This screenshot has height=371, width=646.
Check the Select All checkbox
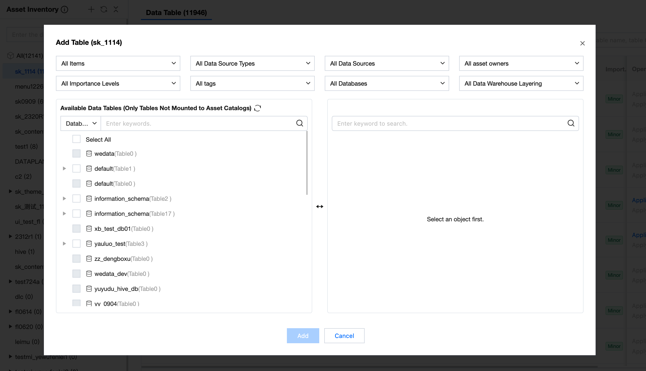point(76,139)
